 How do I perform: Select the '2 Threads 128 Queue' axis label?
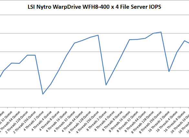17,122
